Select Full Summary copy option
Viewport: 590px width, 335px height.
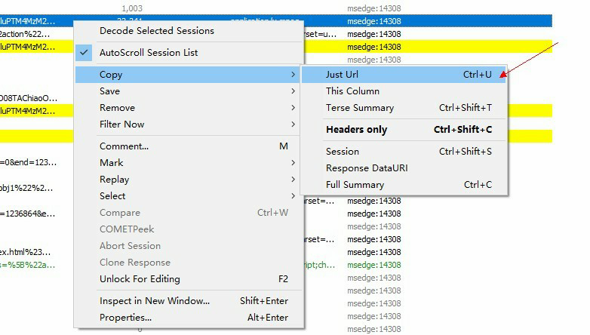pyautogui.click(x=355, y=185)
